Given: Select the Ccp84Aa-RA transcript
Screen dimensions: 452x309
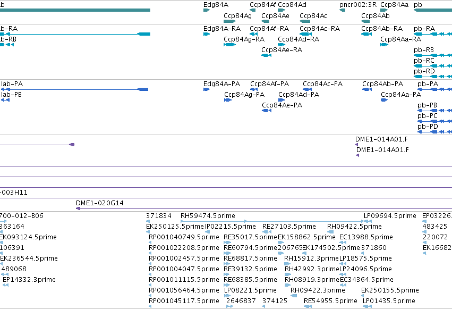Looking at the screenshot, I should [x=384, y=45].
